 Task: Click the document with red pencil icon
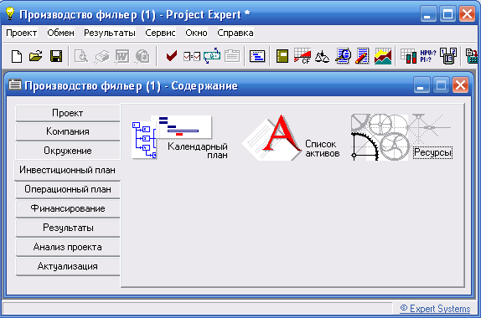[363, 56]
